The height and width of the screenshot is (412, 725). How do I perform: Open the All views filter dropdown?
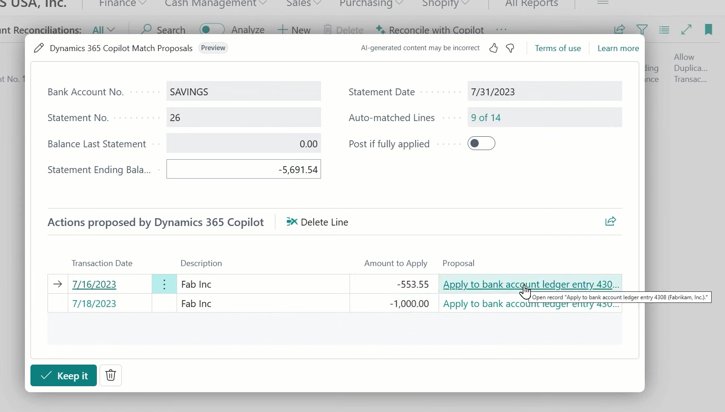103,30
